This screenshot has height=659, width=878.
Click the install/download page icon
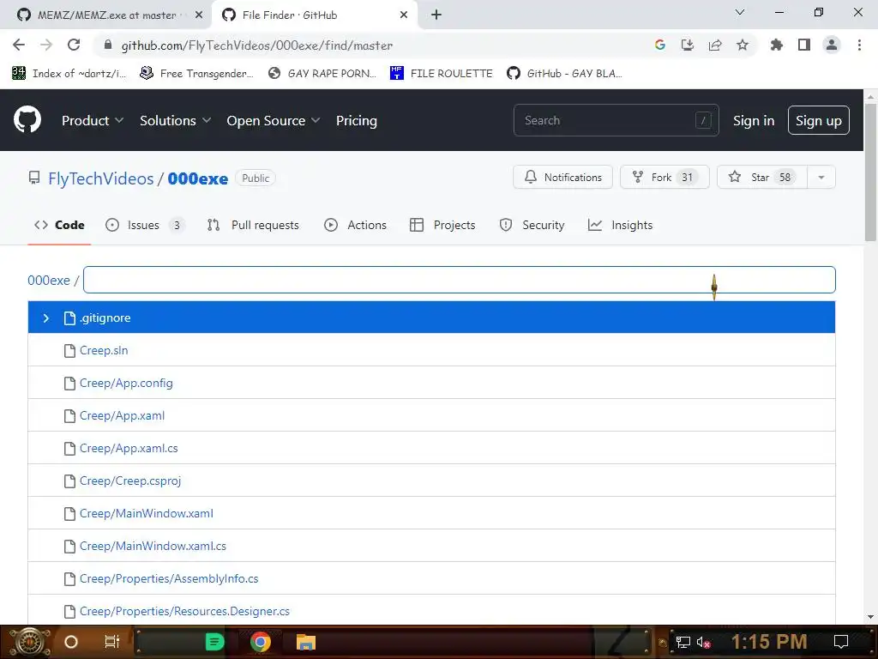pos(687,45)
